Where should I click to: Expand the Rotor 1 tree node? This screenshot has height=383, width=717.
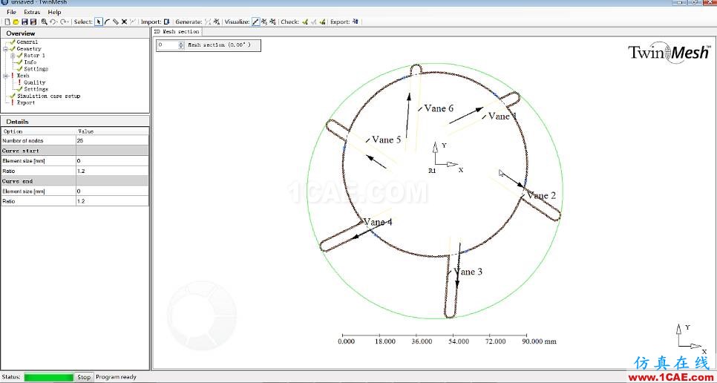(13, 56)
